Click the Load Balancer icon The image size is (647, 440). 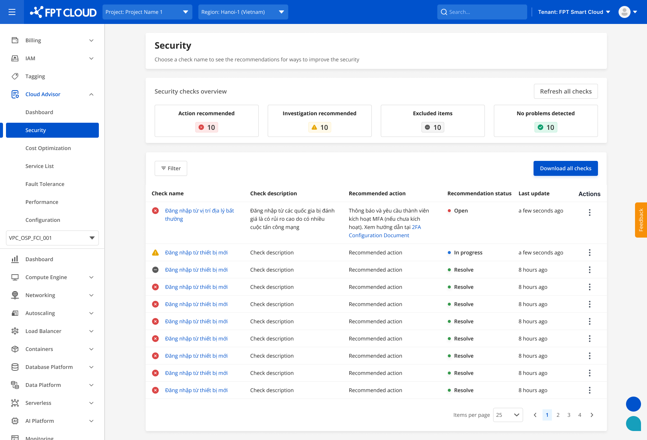click(15, 331)
